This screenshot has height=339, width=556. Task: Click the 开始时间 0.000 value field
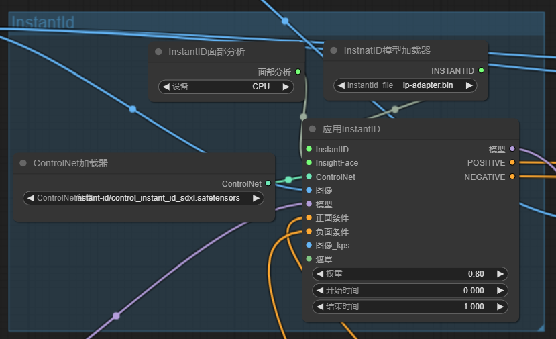(410, 291)
